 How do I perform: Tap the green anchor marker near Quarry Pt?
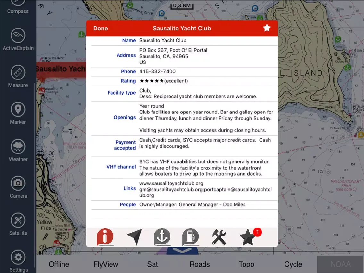347,68
